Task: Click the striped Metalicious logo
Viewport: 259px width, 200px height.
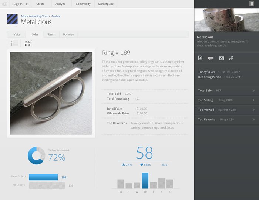Action: tap(12, 19)
